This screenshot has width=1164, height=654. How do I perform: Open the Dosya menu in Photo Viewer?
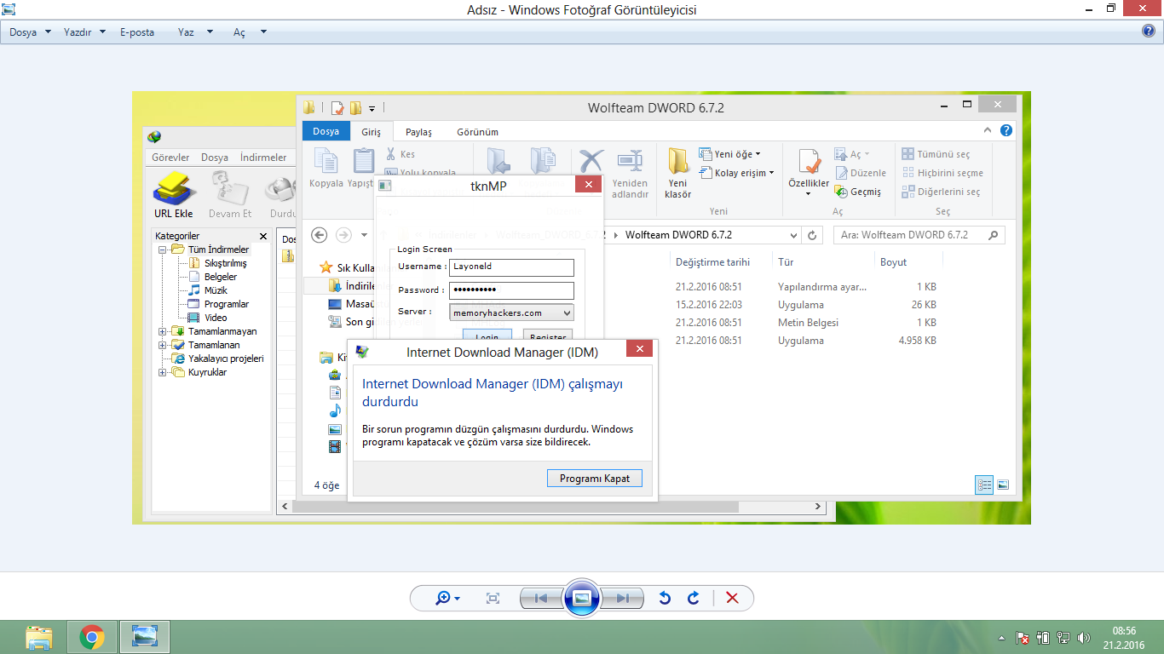(x=30, y=32)
